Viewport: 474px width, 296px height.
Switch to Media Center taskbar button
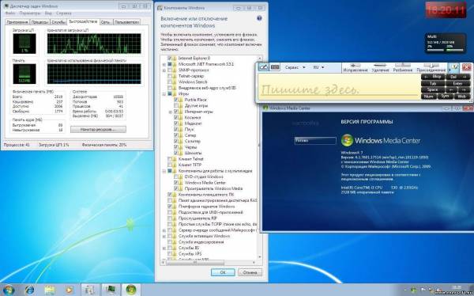point(130,290)
